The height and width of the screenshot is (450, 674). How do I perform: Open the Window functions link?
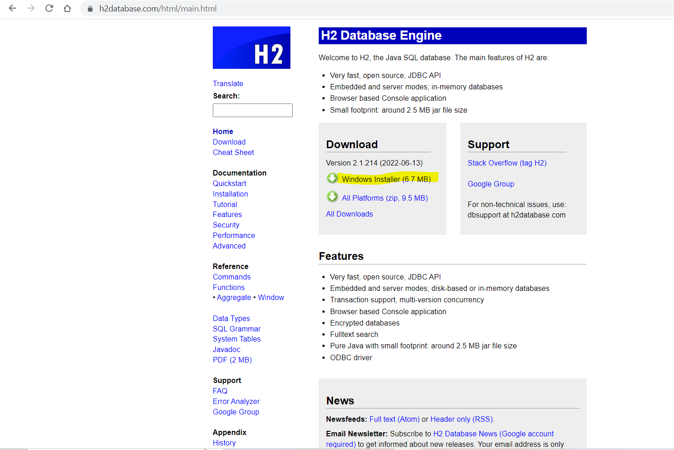271,297
